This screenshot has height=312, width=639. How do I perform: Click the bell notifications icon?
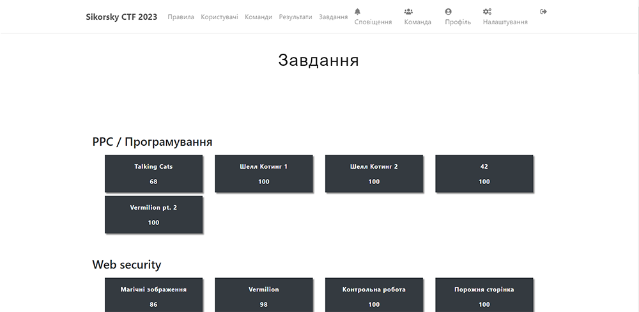point(357,12)
